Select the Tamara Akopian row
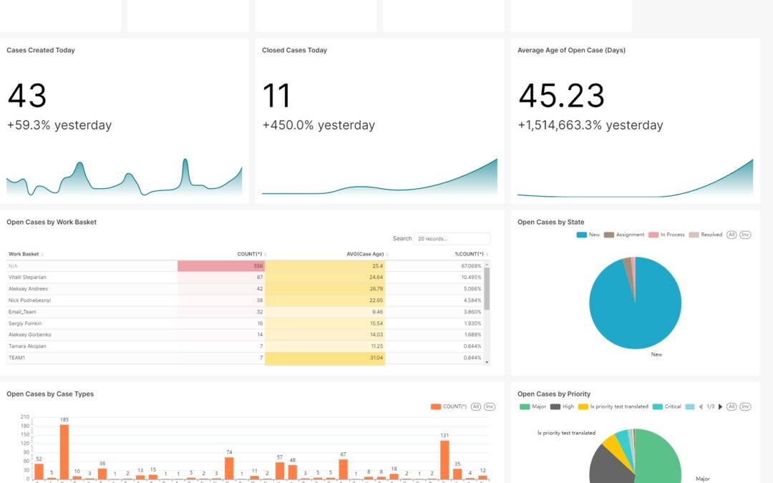773x483 pixels. 245,346
